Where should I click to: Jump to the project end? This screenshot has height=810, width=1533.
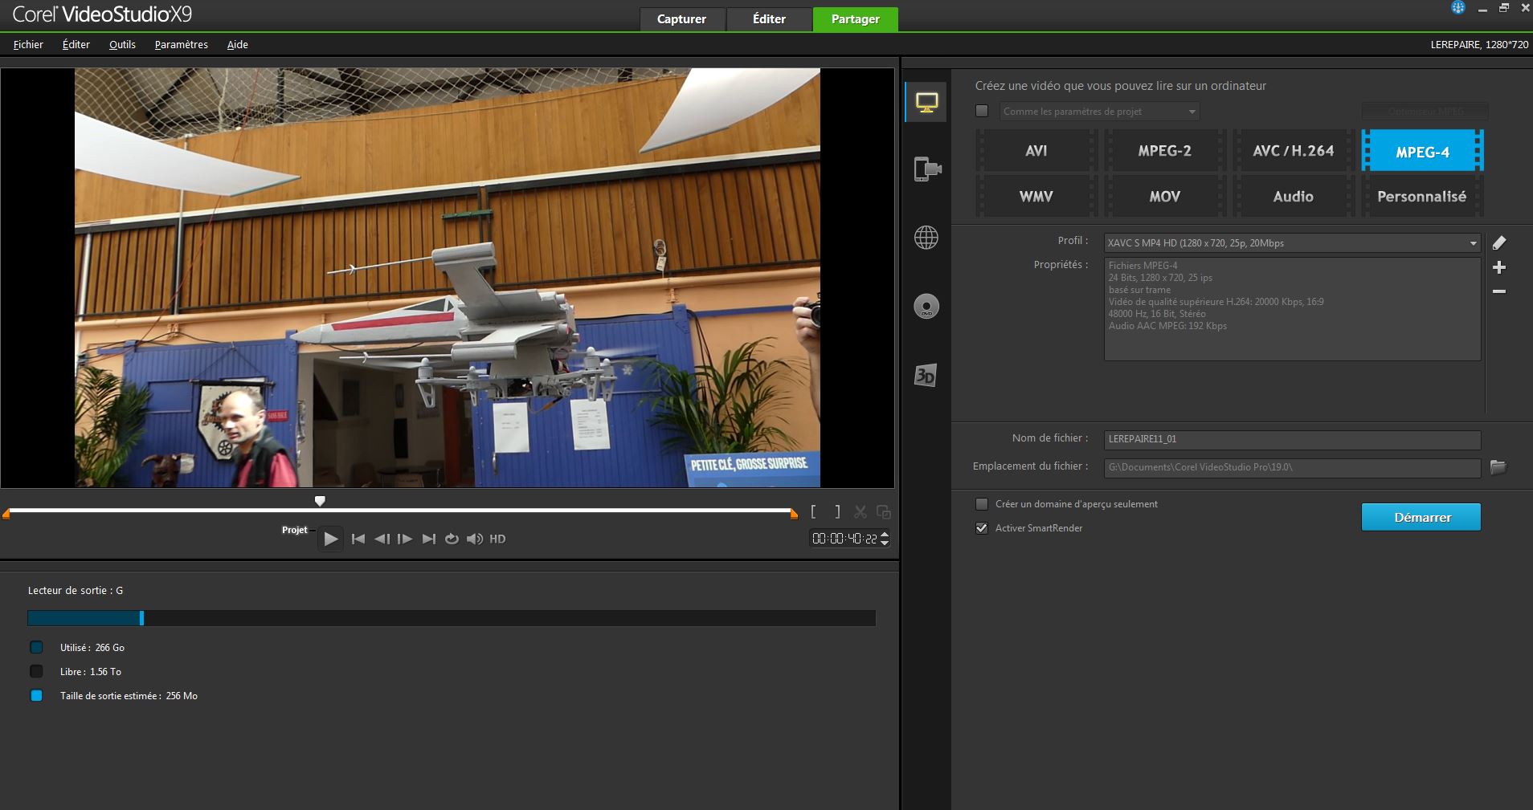429,539
